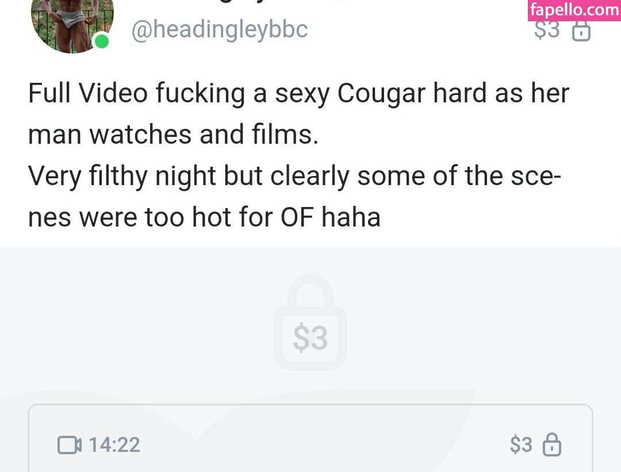Click the 14:22 video duration label
The image size is (621, 472).
click(114, 444)
